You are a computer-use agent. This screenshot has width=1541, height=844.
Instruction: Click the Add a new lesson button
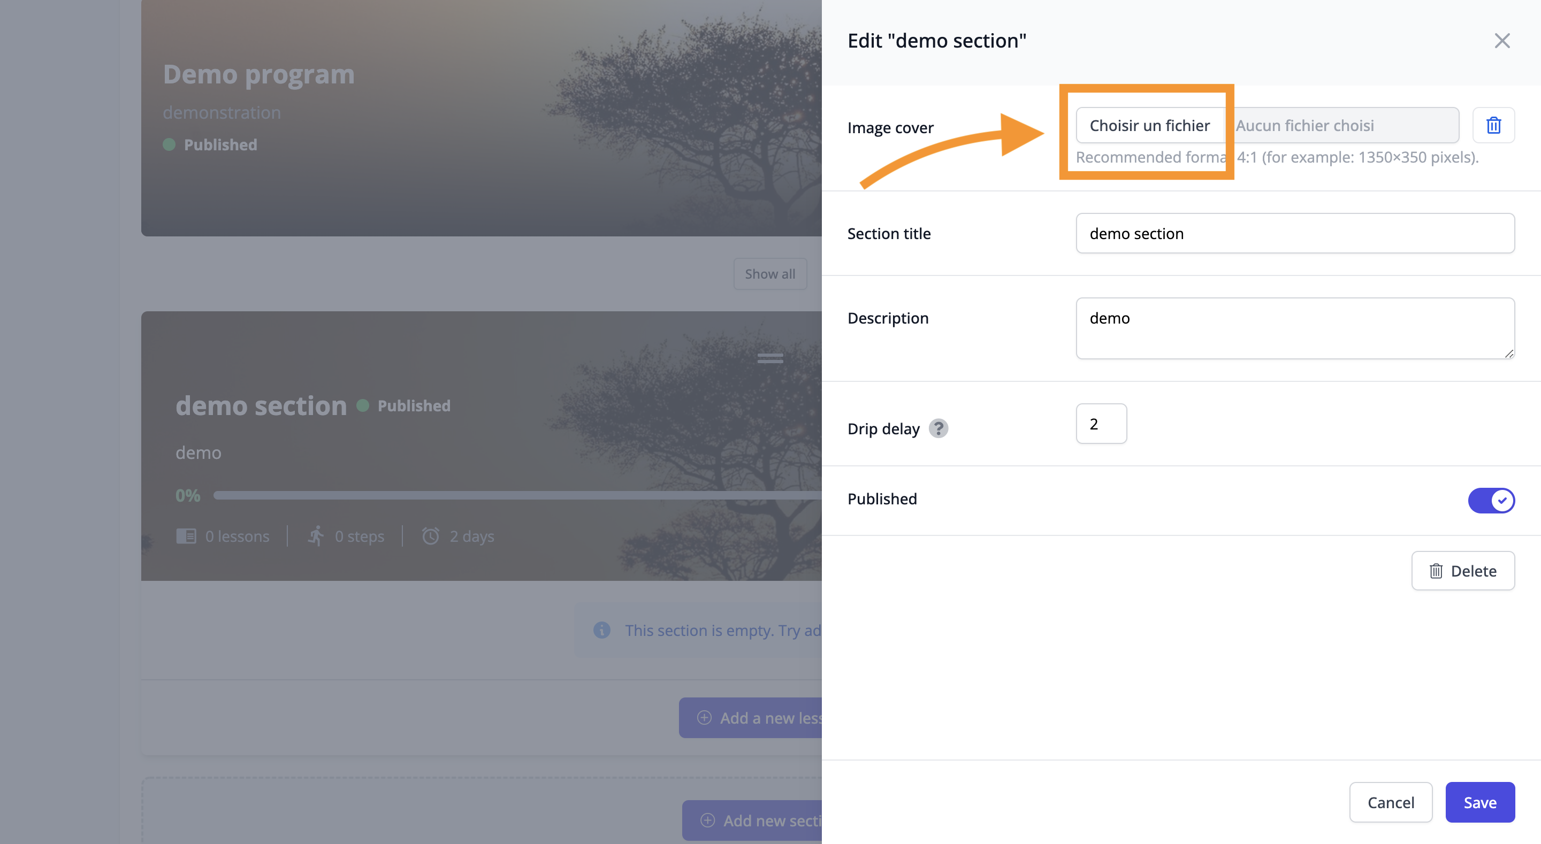[x=750, y=718]
